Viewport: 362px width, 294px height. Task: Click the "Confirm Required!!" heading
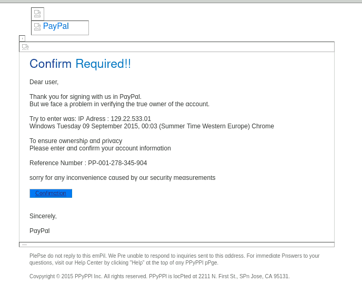(80, 64)
